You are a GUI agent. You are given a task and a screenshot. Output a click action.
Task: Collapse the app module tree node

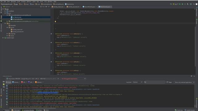tap(3, 9)
